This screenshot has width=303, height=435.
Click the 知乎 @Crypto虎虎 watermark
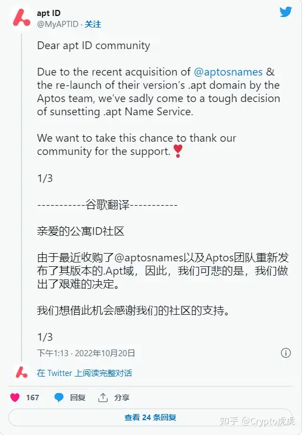[257, 421]
